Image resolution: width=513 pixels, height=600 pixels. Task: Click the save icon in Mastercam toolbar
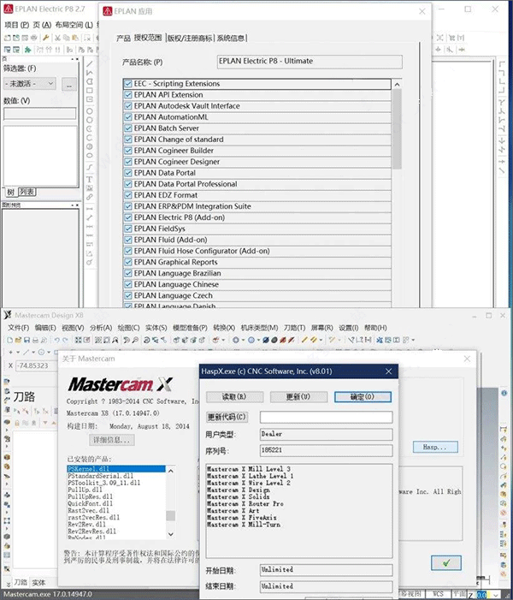pos(27,340)
